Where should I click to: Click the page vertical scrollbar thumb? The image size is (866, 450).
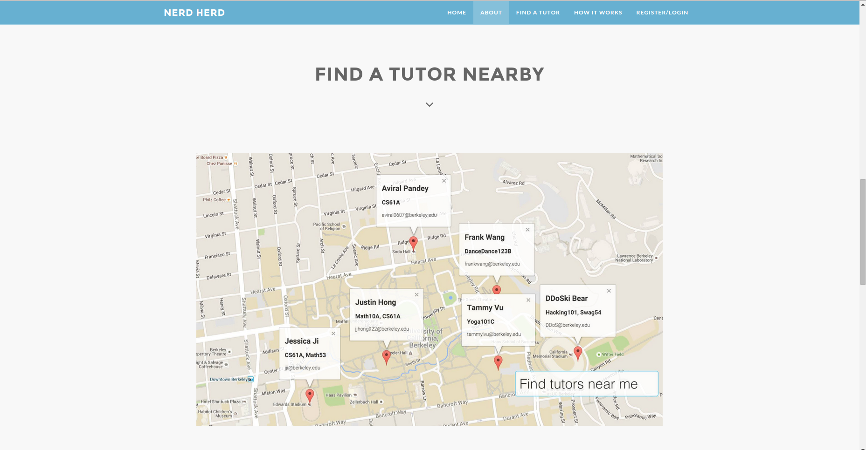pos(863,232)
